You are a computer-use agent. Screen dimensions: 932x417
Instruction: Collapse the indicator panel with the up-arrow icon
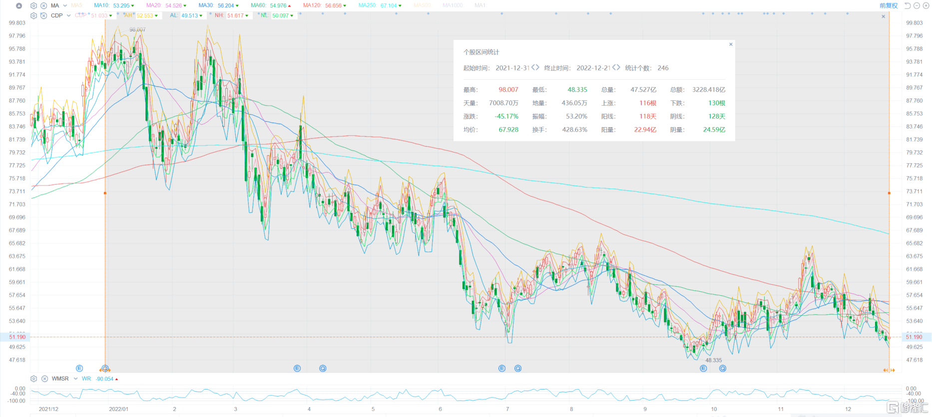19,5
